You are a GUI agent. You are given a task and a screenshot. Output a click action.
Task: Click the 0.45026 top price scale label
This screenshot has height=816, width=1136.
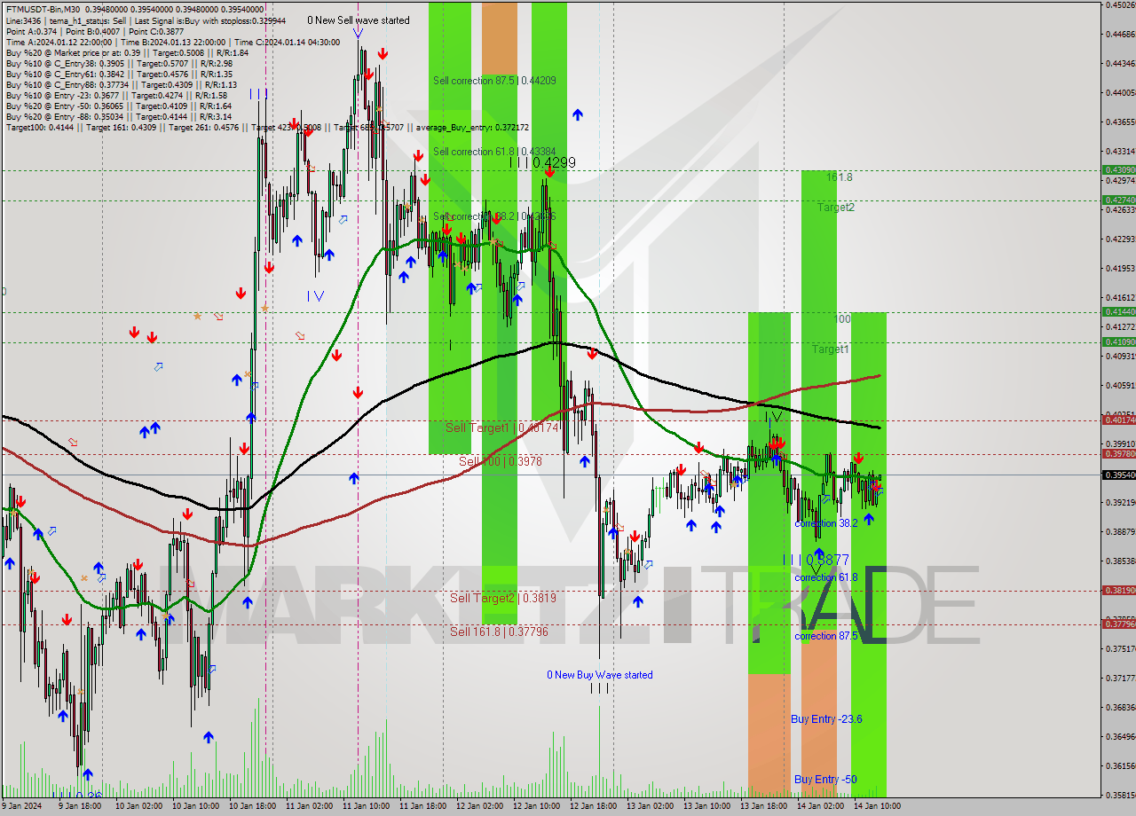(x=1121, y=5)
